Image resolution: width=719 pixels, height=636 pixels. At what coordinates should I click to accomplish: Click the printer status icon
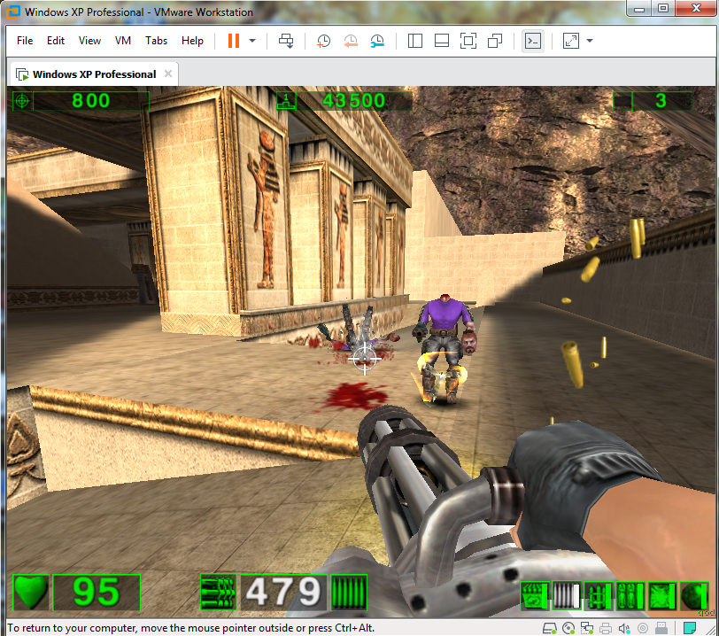click(606, 628)
